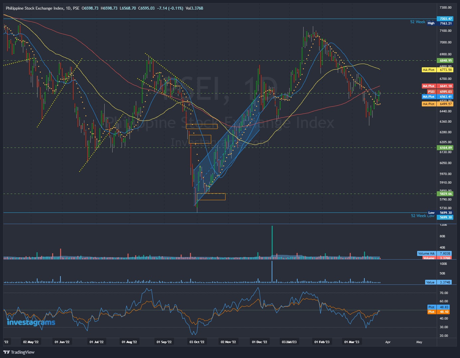Click the Value 3.374B label
This screenshot has height=358, width=460.
point(438,282)
